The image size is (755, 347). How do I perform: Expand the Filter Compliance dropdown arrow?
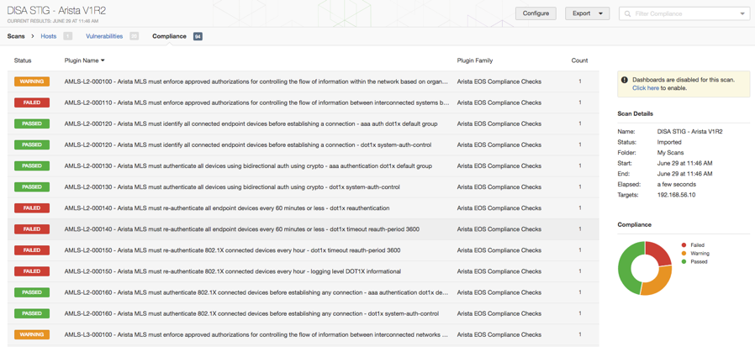pyautogui.click(x=742, y=14)
